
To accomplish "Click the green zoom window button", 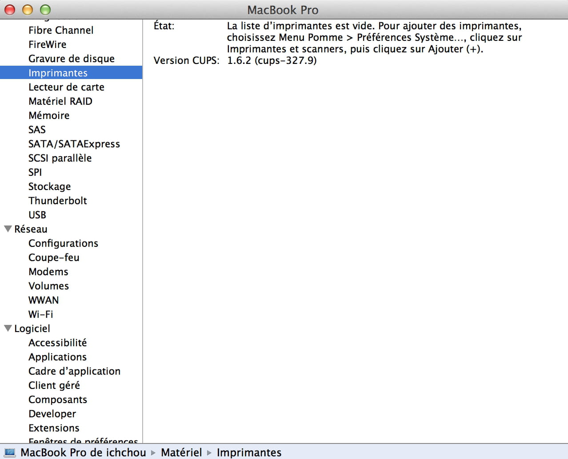I will (45, 10).
